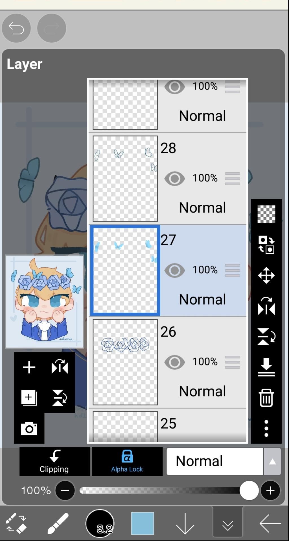Delete layer with trash can icon
Screen dimensions: 289x541
click(x=266, y=398)
